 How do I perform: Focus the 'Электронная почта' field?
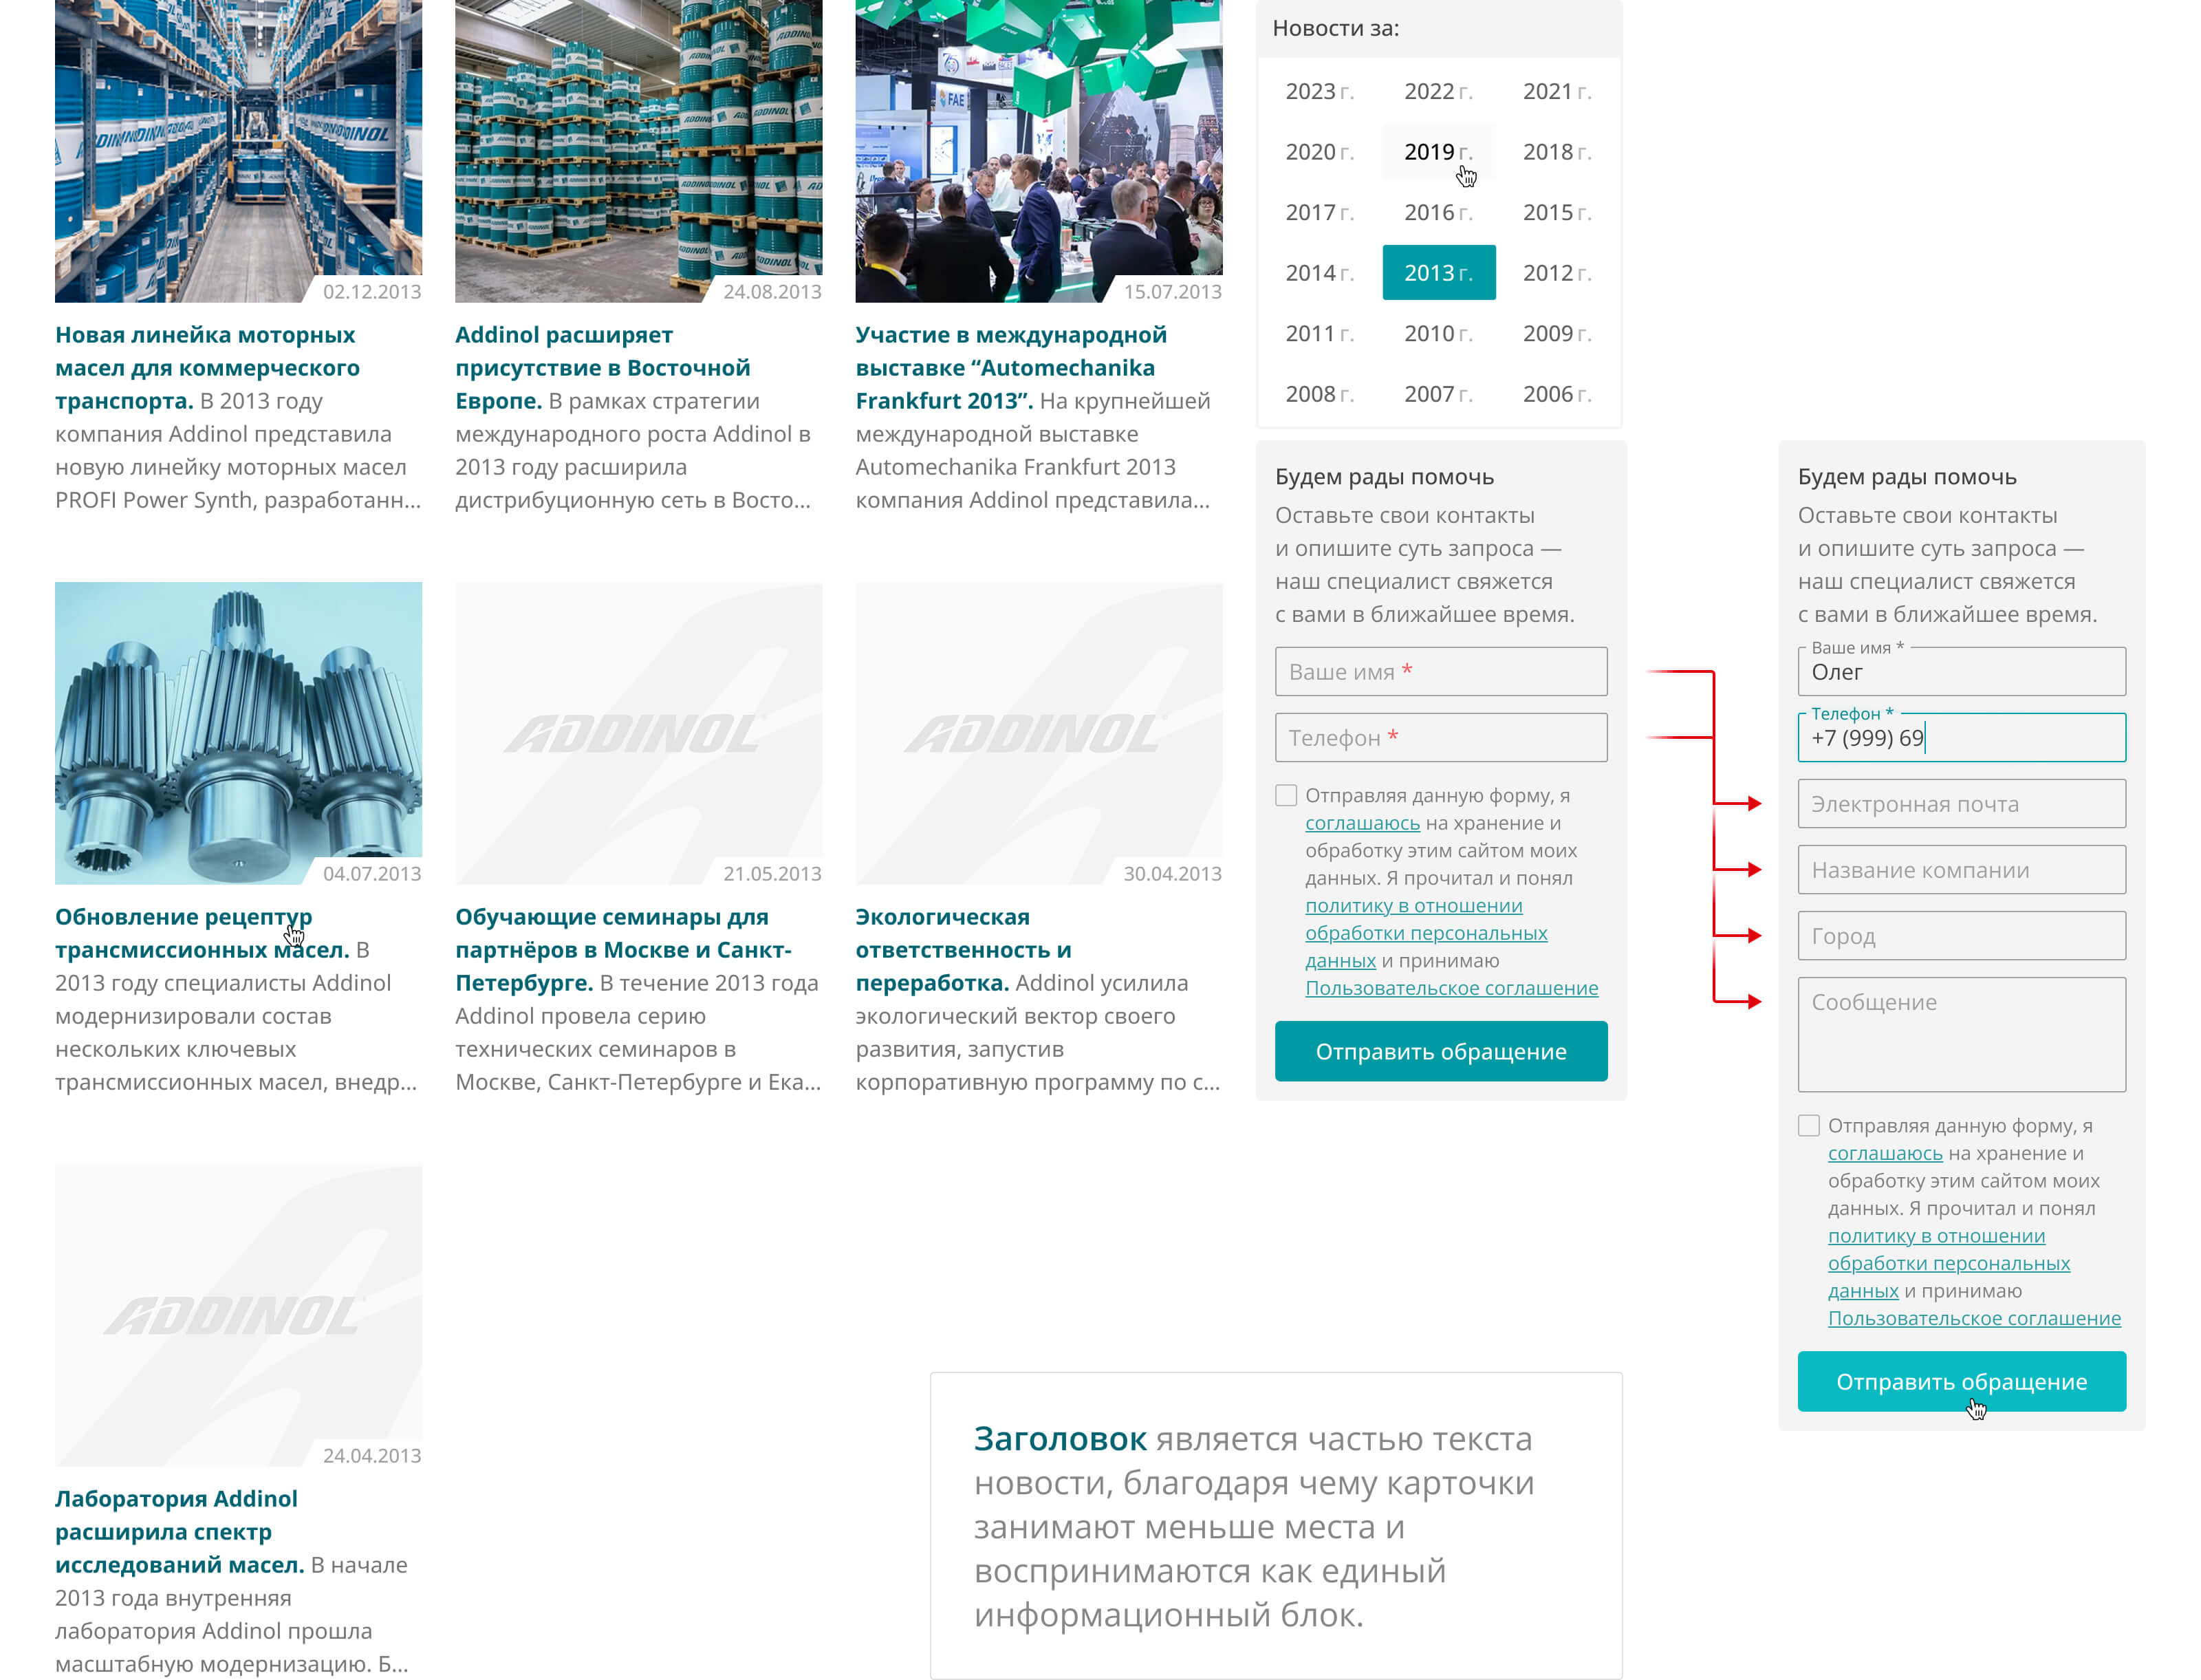click(x=1961, y=804)
